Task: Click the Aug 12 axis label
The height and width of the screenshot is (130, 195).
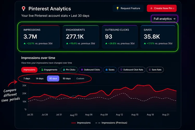Action: (x=119, y=115)
